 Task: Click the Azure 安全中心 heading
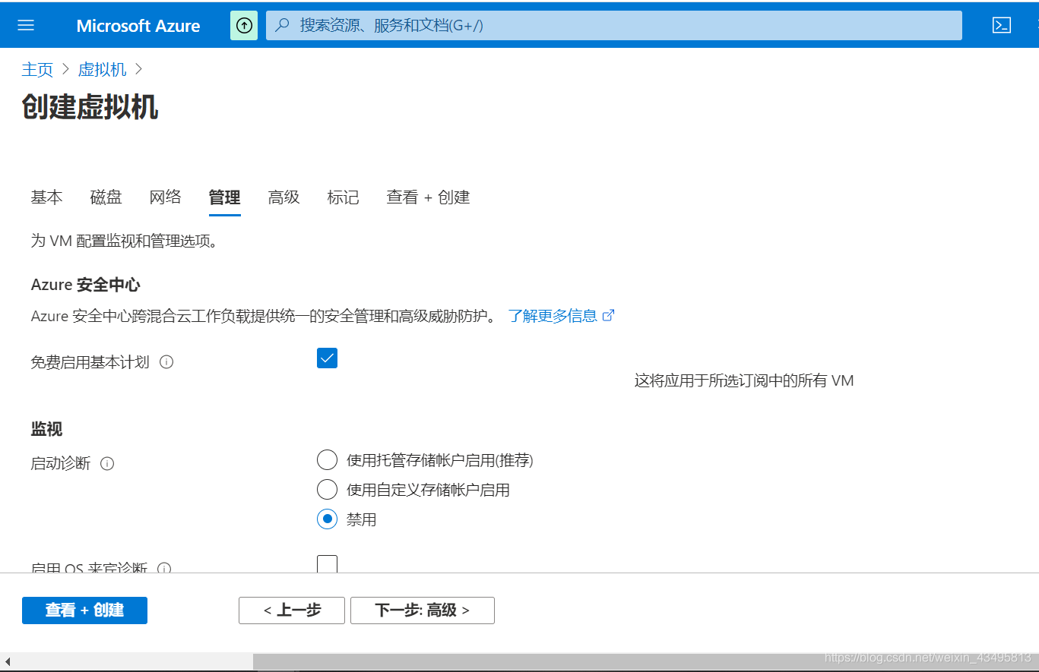point(85,285)
